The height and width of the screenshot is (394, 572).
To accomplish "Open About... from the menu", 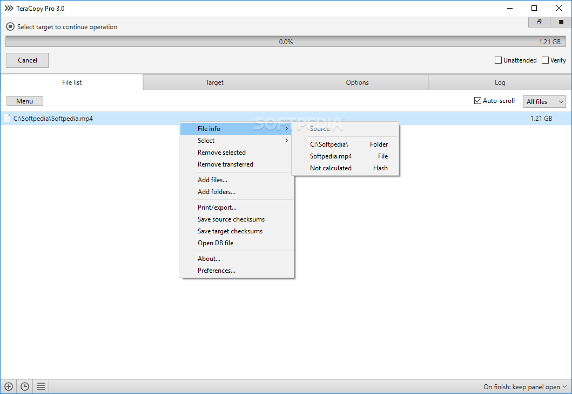I will 237,259.
